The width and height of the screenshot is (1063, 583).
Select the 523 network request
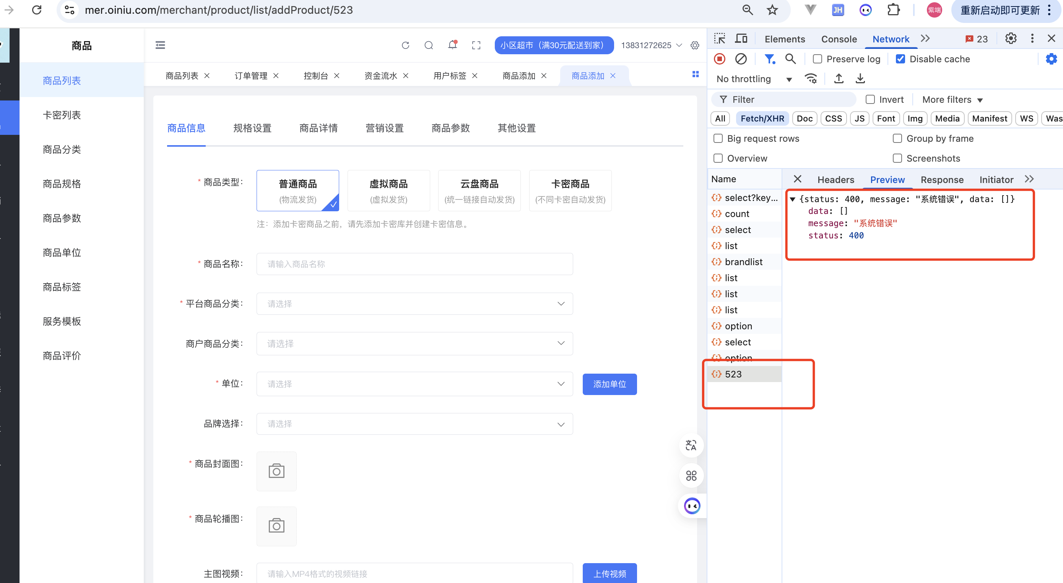pyautogui.click(x=744, y=374)
